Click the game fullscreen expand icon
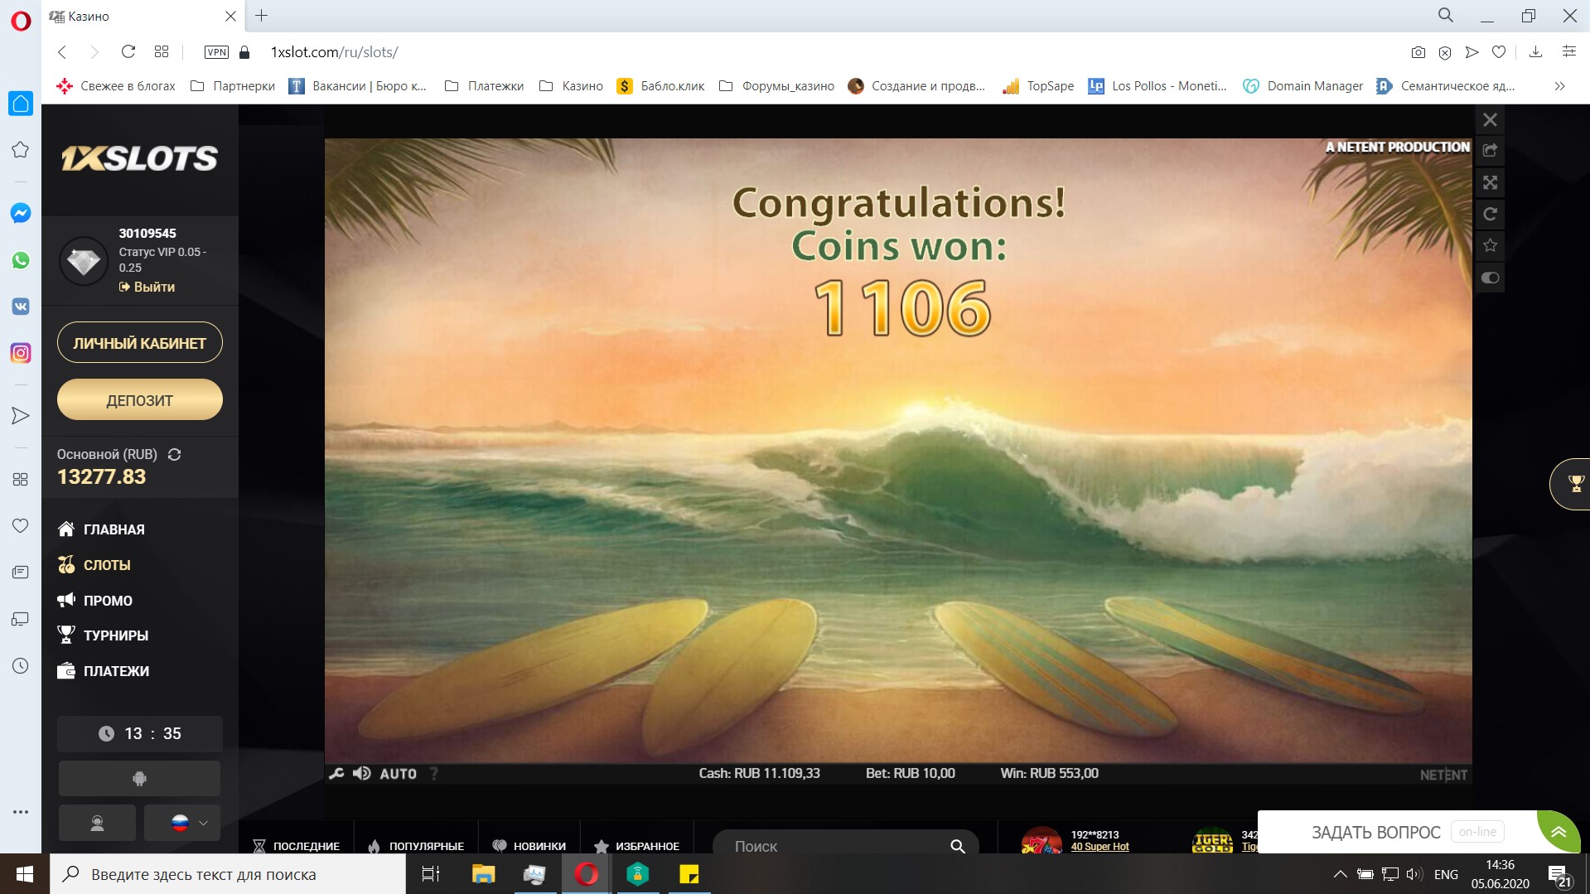This screenshot has width=1590, height=894. (1490, 182)
